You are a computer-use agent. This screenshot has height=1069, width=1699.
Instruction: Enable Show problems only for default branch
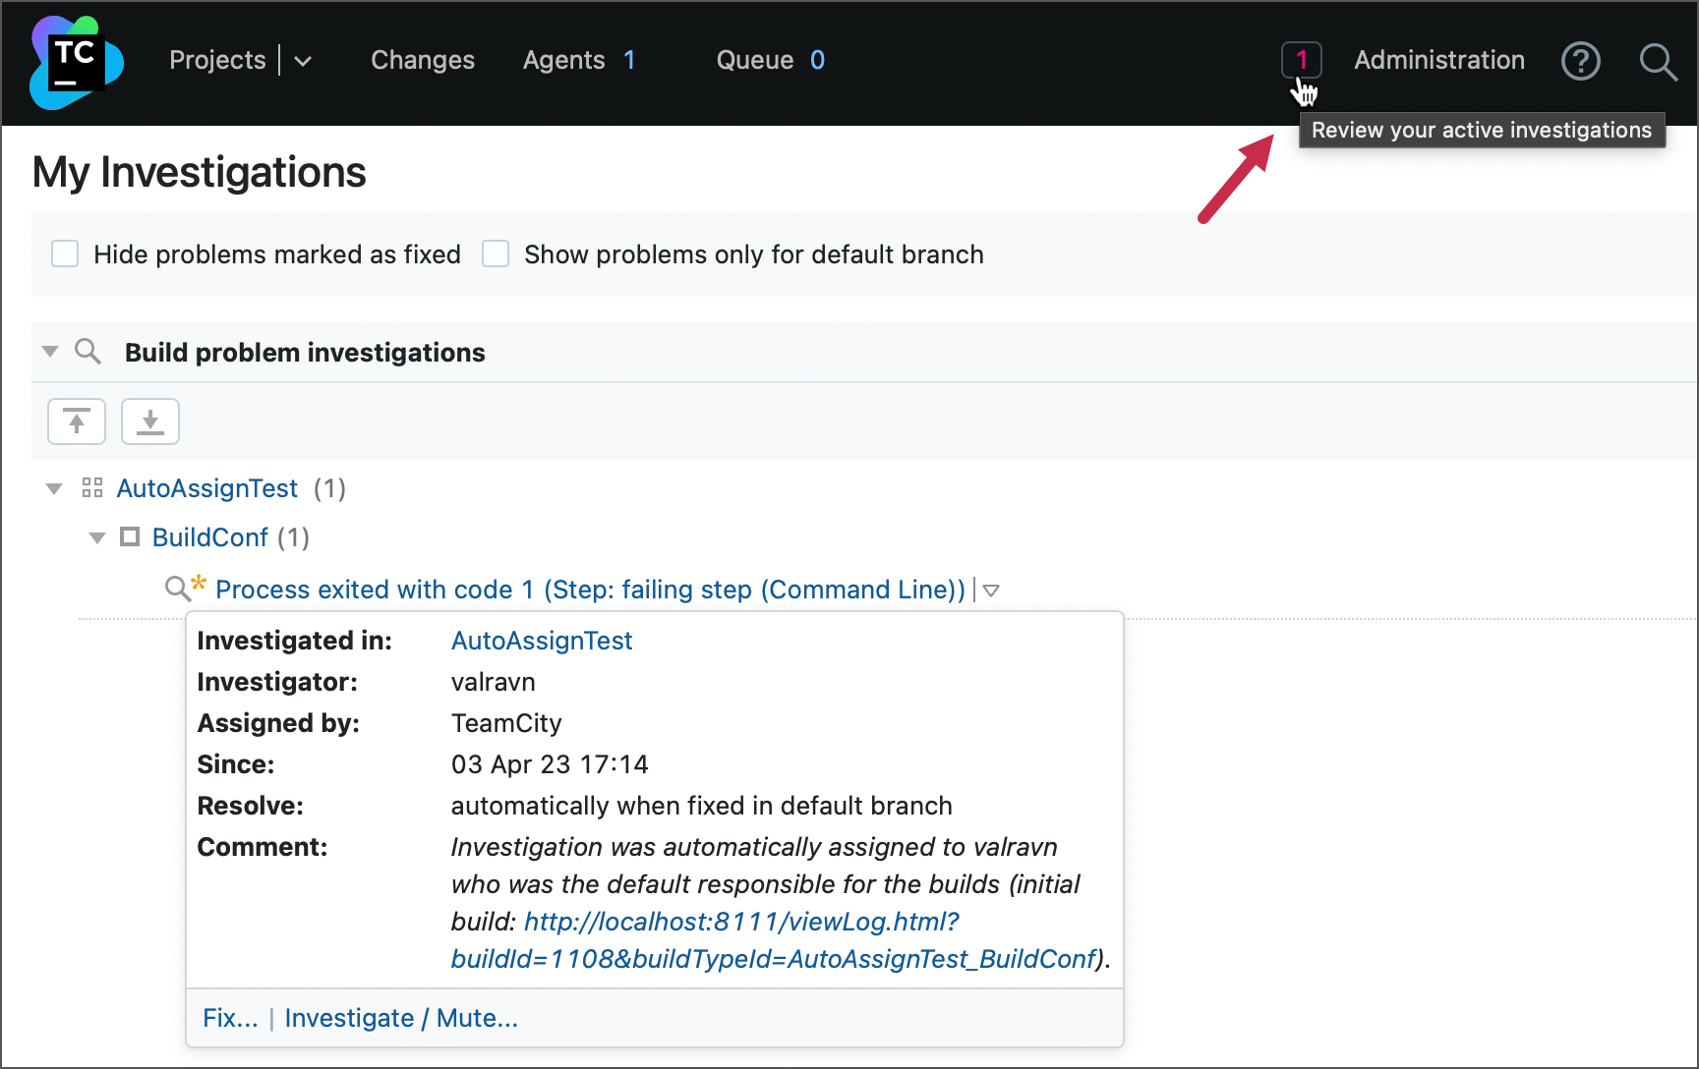pyautogui.click(x=496, y=253)
